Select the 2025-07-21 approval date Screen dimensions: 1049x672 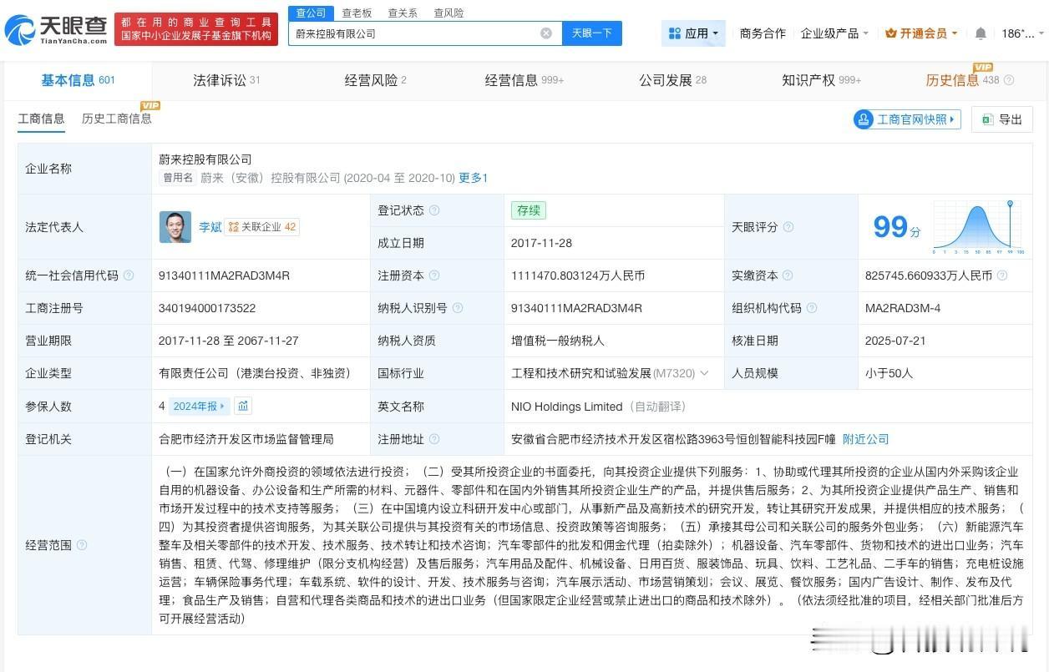click(896, 341)
